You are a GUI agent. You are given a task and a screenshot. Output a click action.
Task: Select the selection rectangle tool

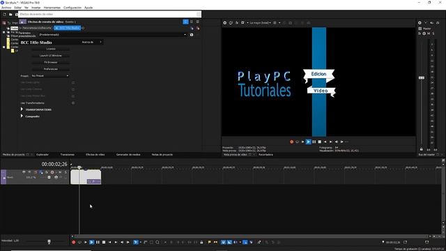coord(151,242)
